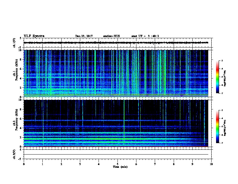Screen dimensions: 238x184
Task: Click the time axis tick label "9"
Action: [192, 164]
